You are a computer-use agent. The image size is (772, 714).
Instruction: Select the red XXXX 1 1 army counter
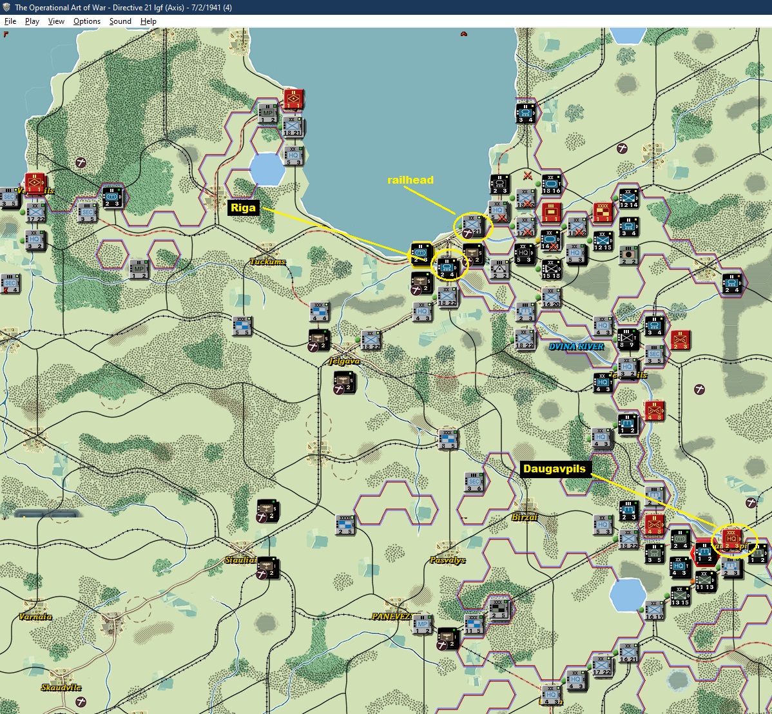point(603,212)
